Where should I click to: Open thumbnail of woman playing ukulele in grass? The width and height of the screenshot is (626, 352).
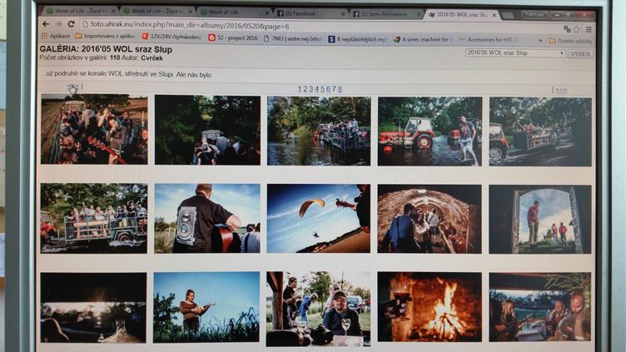[206, 307]
